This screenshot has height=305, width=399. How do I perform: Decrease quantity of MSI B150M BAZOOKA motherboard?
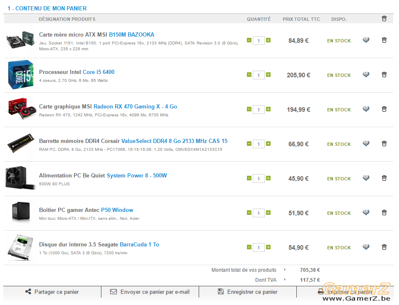249,40
